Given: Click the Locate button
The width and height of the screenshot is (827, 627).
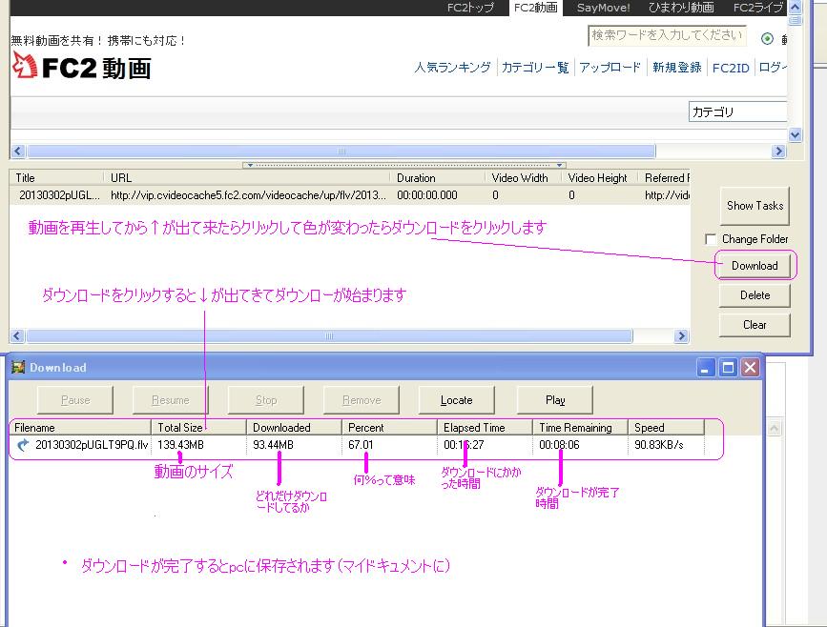Looking at the screenshot, I should (456, 400).
